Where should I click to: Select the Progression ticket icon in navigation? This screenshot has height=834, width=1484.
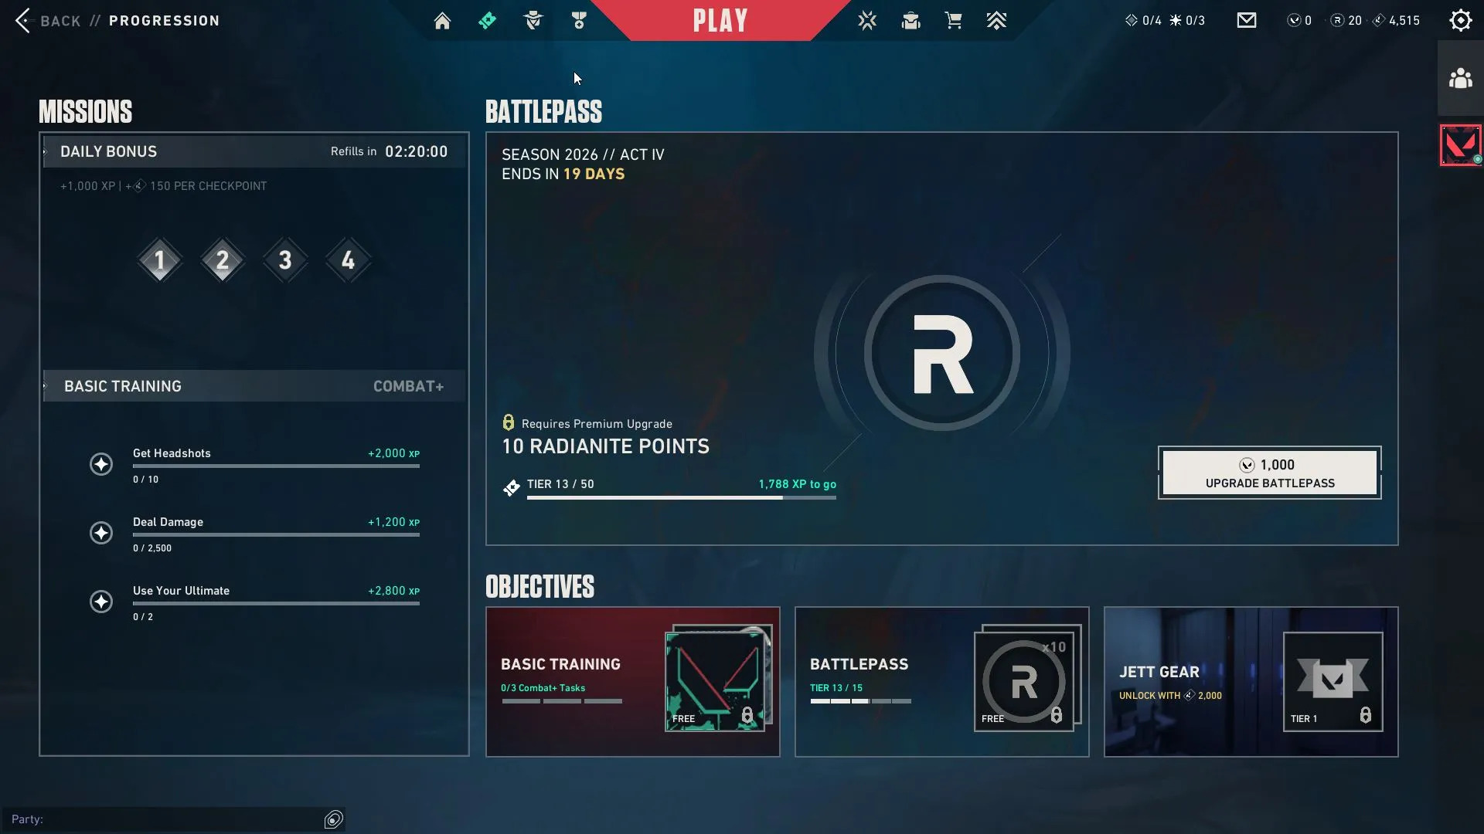pos(487,21)
